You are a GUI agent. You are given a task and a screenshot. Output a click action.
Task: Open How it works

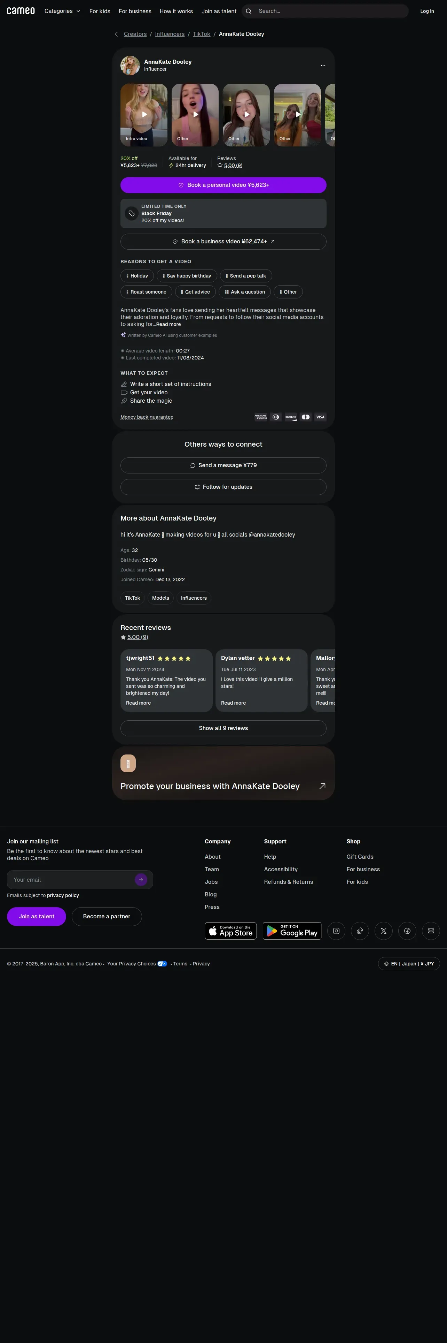(177, 11)
